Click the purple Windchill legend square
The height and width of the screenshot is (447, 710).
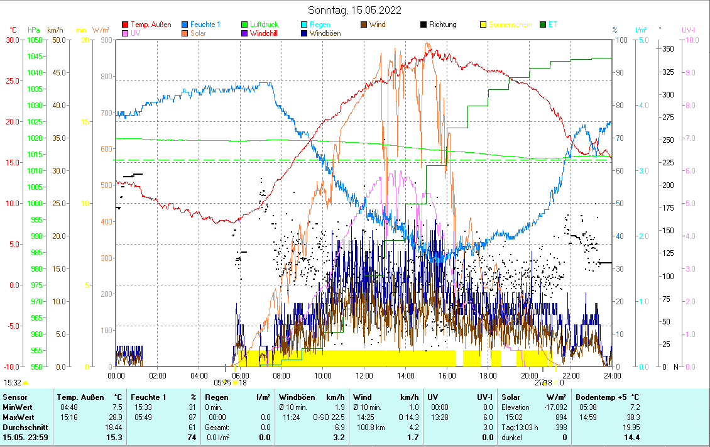pyautogui.click(x=245, y=34)
